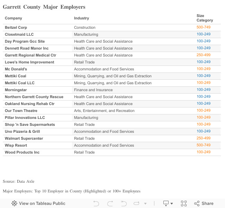Click the Construction industry cell
The width and height of the screenshot is (225, 208).
tap(85, 27)
